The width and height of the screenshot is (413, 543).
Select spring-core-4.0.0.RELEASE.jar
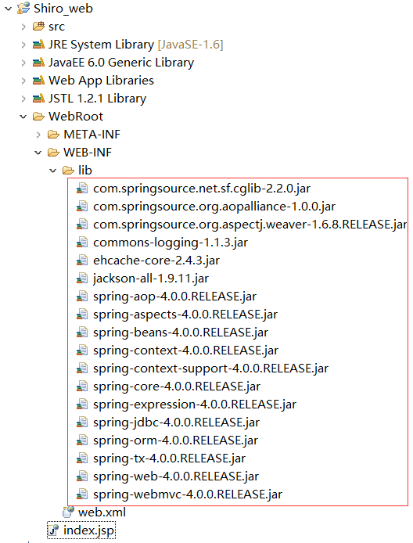(x=177, y=387)
